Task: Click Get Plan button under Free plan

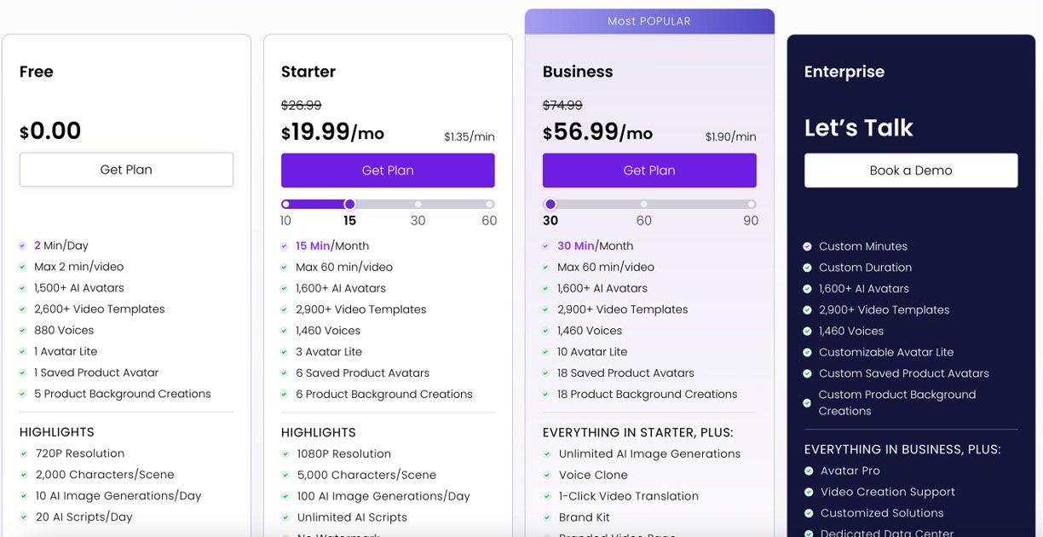Action: click(126, 170)
